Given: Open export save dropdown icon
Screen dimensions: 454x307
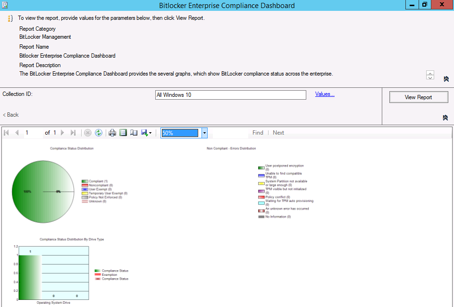Looking at the screenshot, I should (x=146, y=133).
